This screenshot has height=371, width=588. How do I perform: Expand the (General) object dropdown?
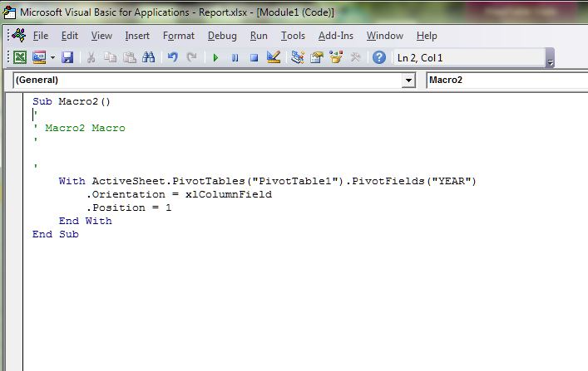[x=408, y=81]
